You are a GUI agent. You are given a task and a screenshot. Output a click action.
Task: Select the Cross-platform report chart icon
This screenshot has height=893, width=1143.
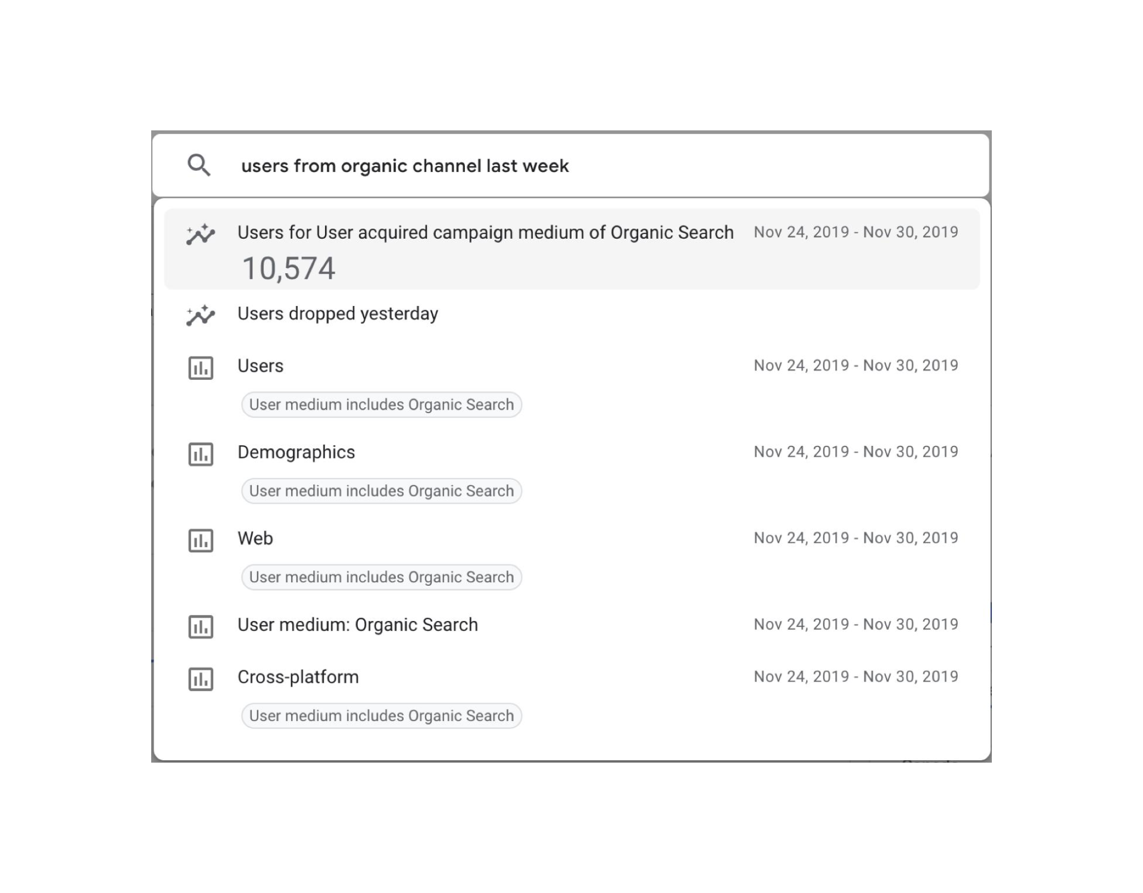pos(201,679)
